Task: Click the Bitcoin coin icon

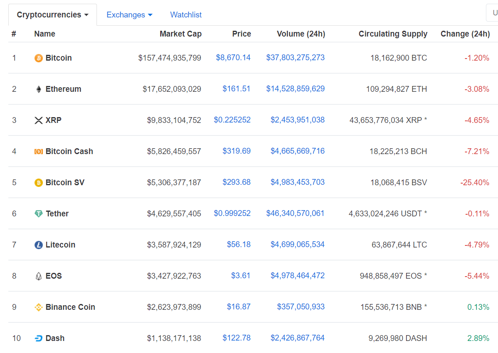Action: (38, 58)
